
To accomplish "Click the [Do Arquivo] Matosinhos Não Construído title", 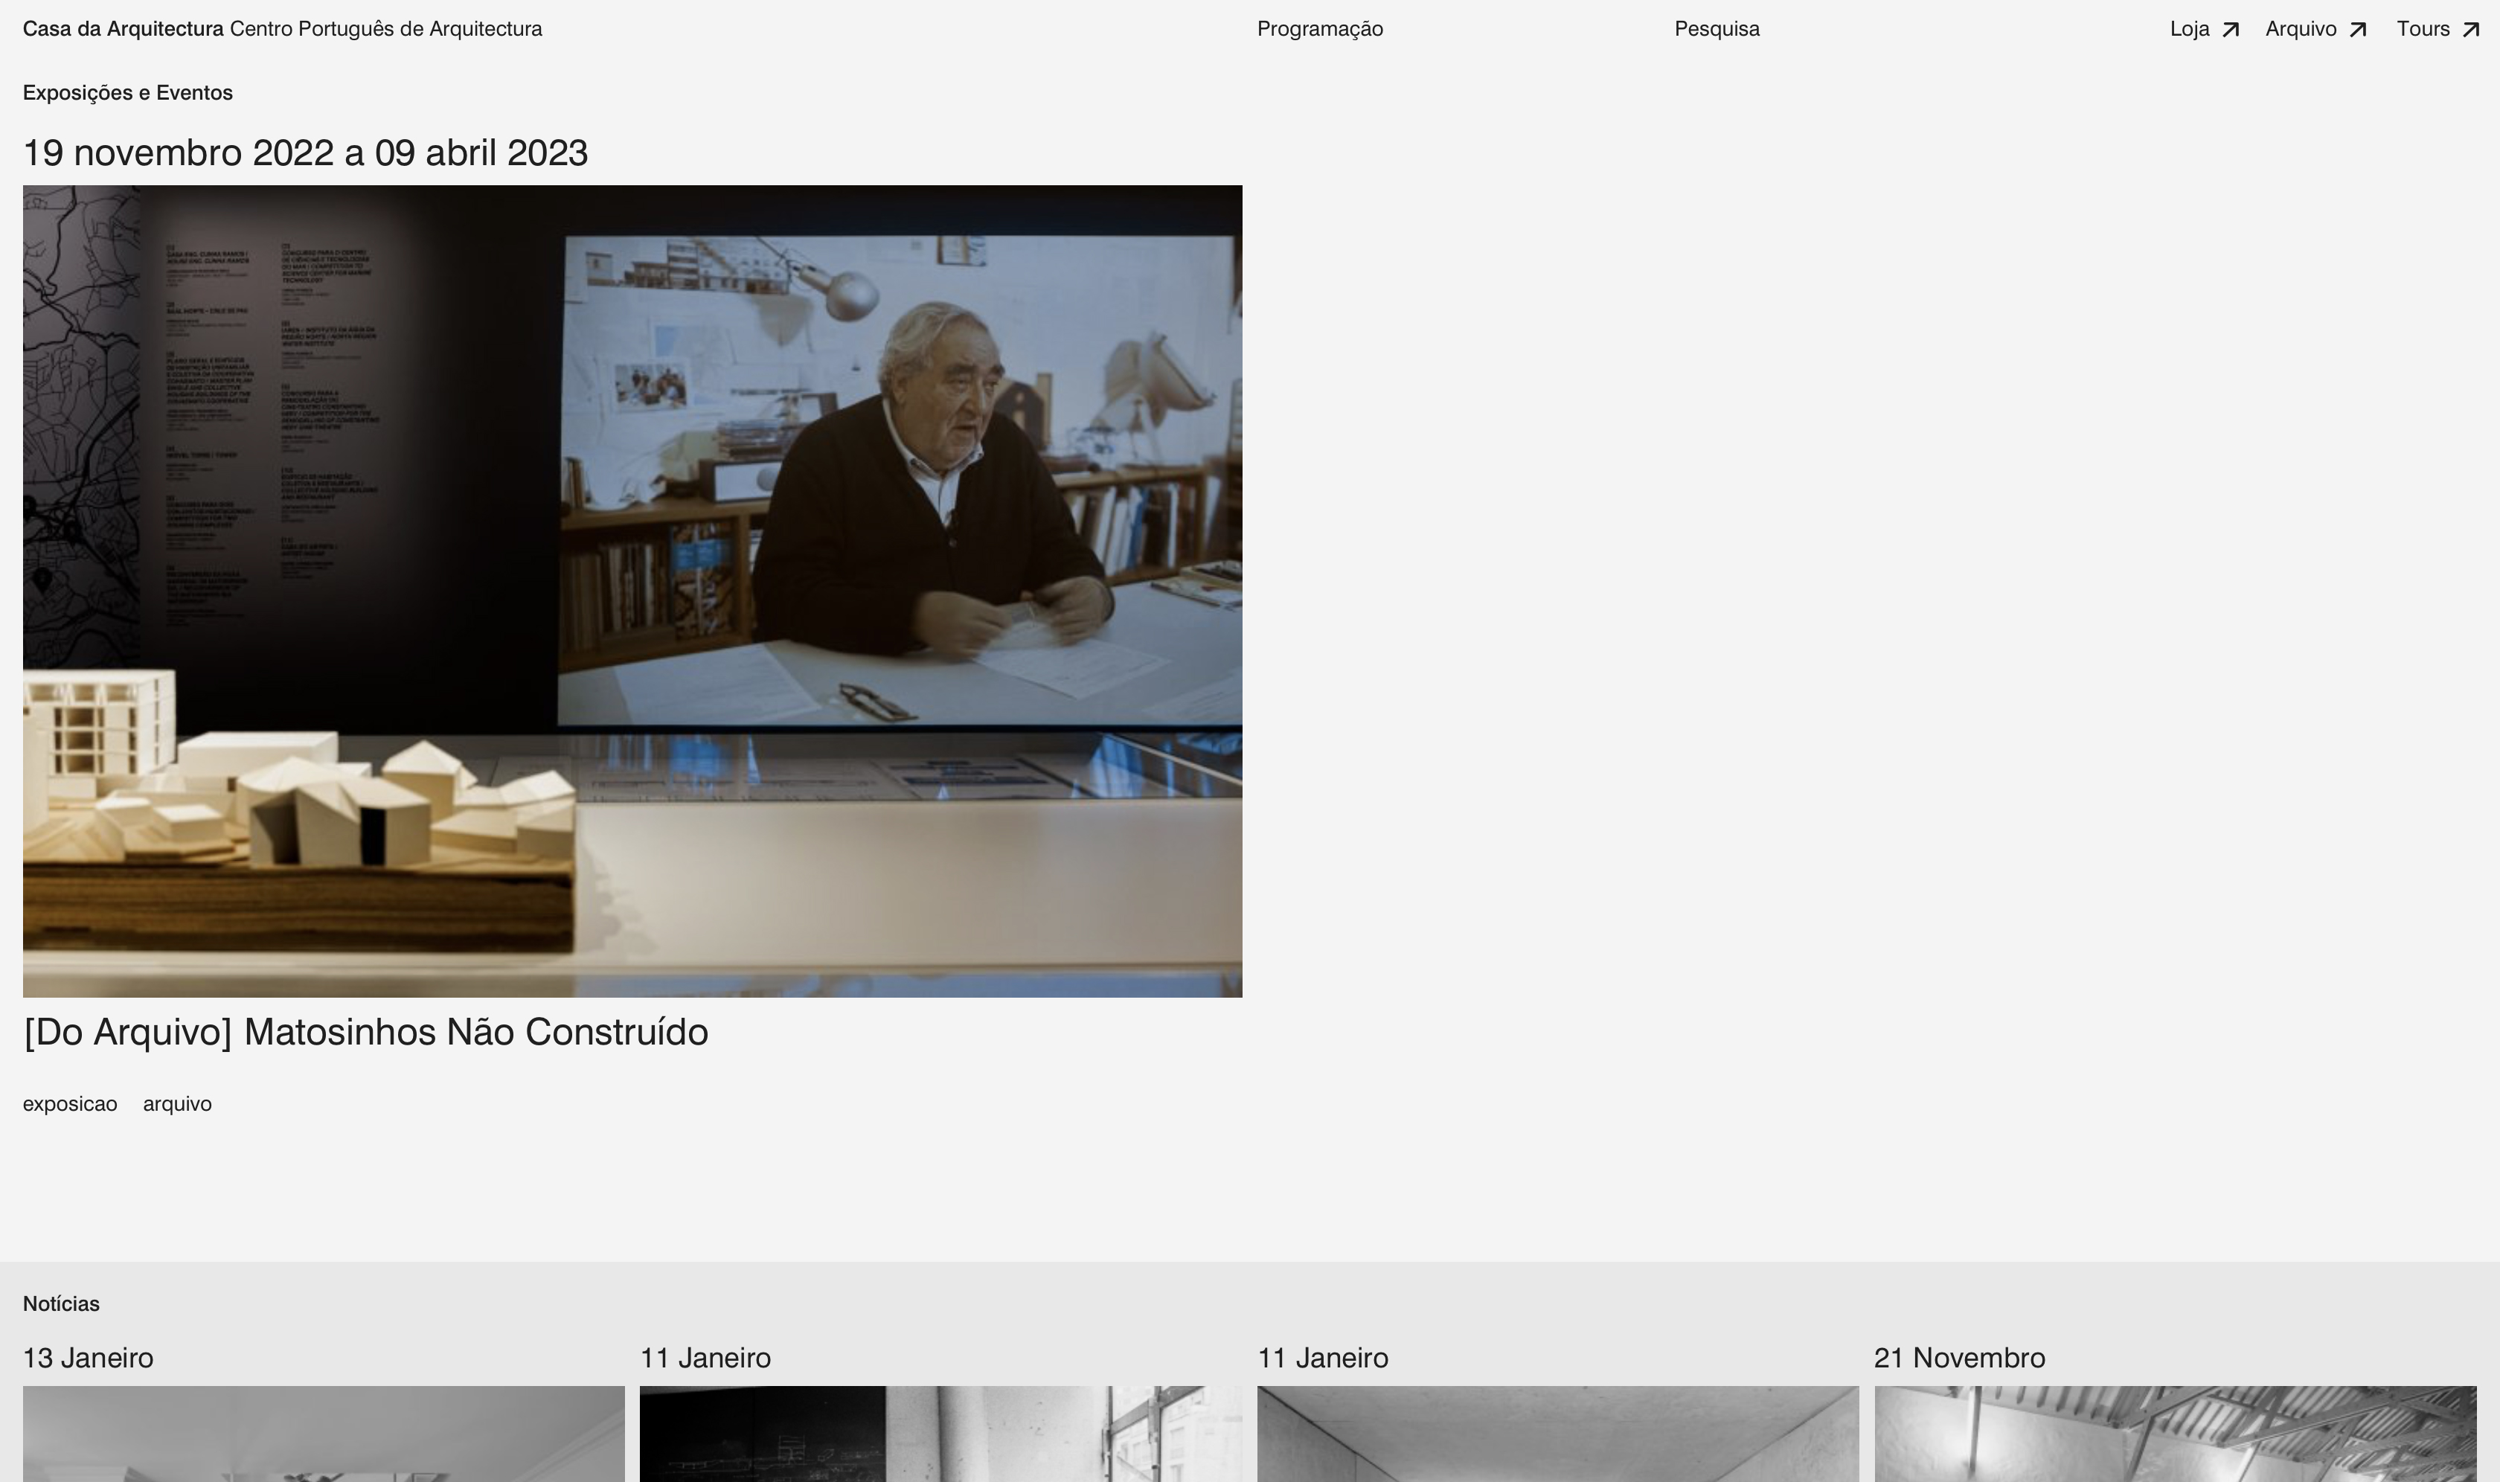I will tap(365, 1032).
